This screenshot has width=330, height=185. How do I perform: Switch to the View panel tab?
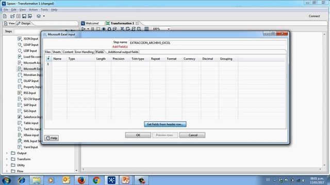pyautogui.click(x=9, y=23)
